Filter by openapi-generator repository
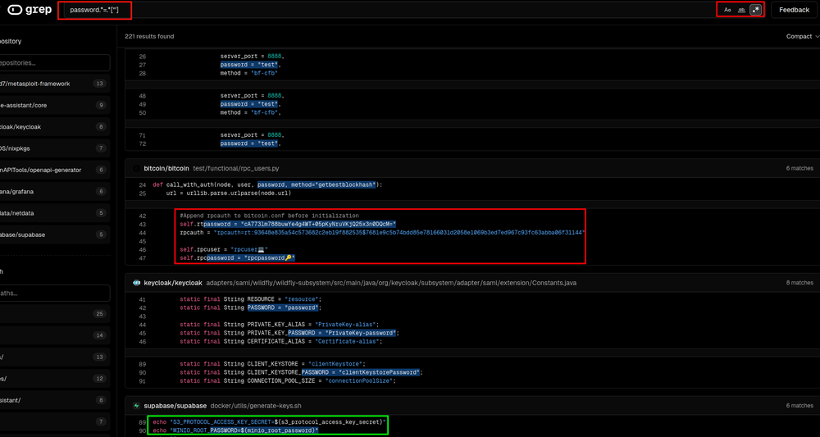Image resolution: width=820 pixels, height=437 pixels. (x=55, y=170)
